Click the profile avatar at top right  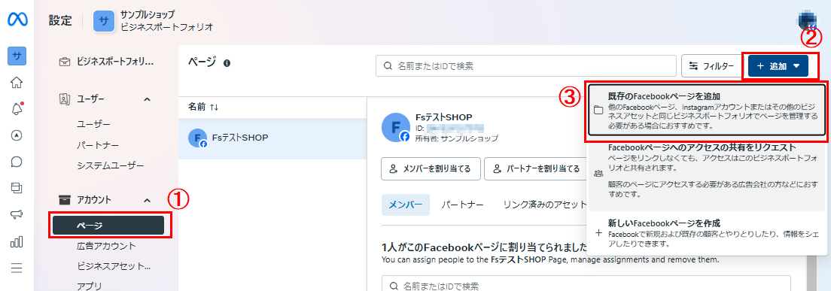click(807, 20)
